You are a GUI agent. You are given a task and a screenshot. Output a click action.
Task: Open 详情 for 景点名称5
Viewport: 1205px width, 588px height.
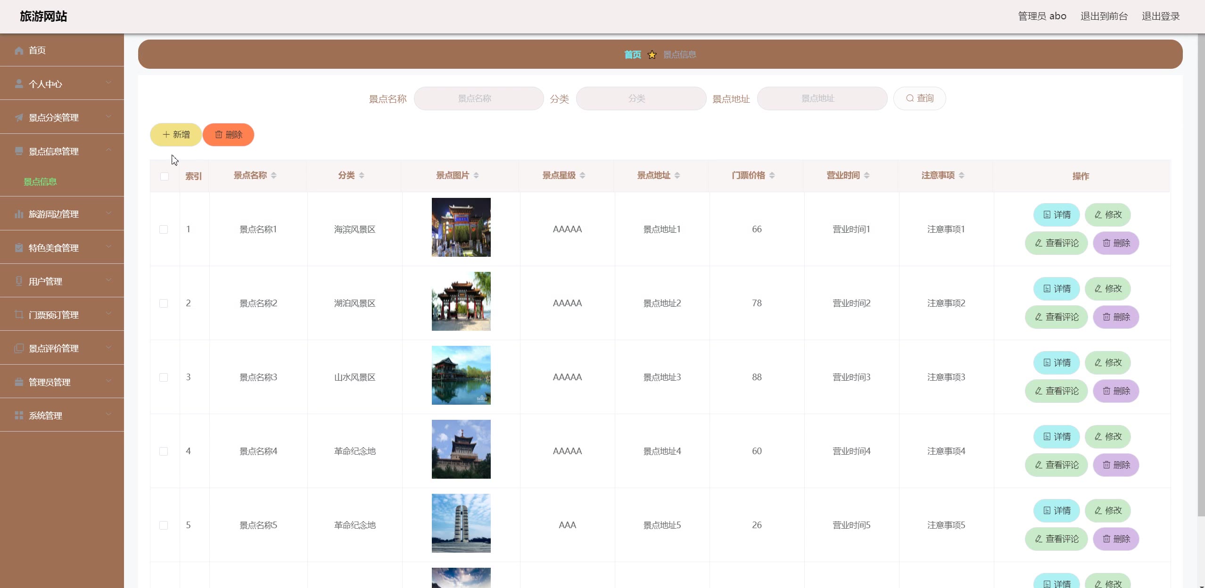click(1056, 511)
